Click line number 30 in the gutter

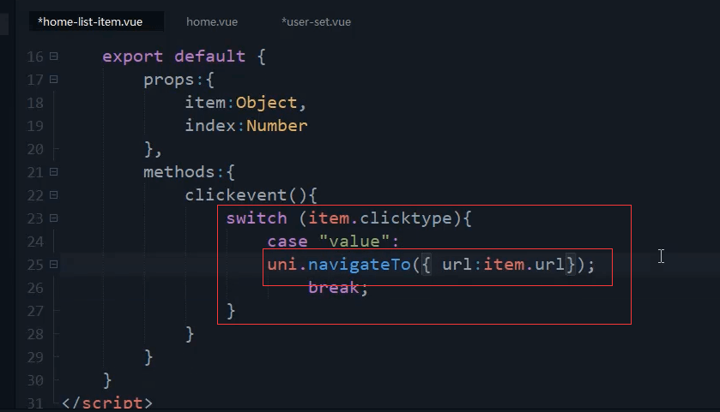(35, 380)
